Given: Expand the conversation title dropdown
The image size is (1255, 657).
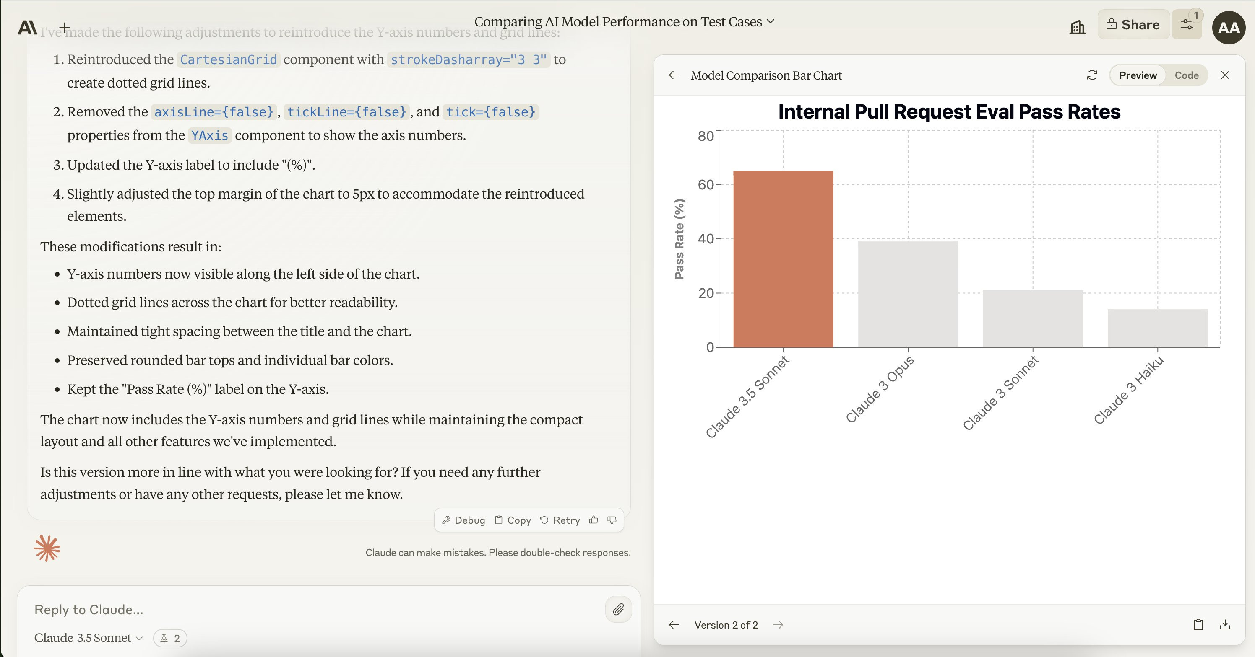Looking at the screenshot, I should coord(624,22).
